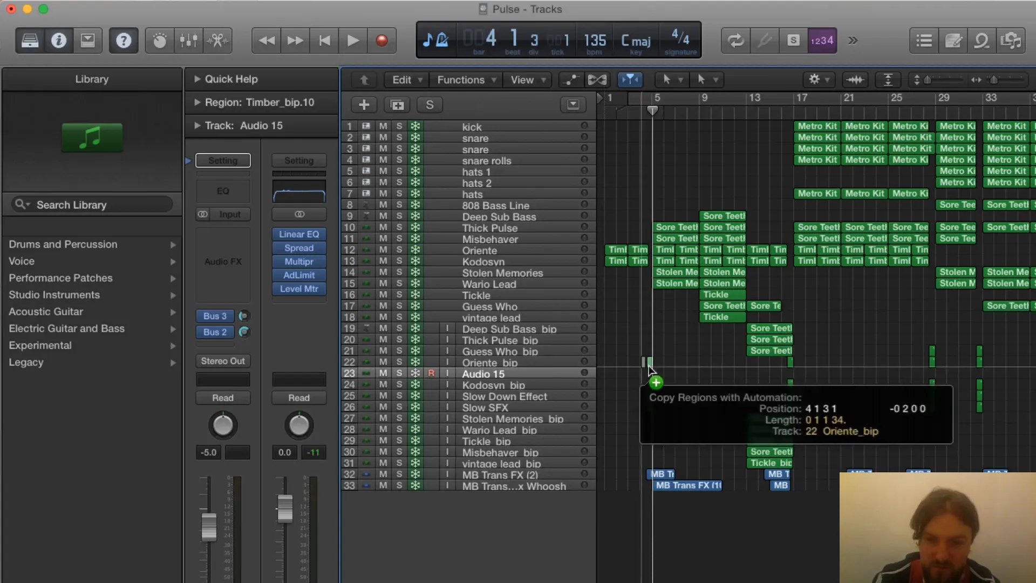Solo track 8 808 Bass Line

pos(399,206)
